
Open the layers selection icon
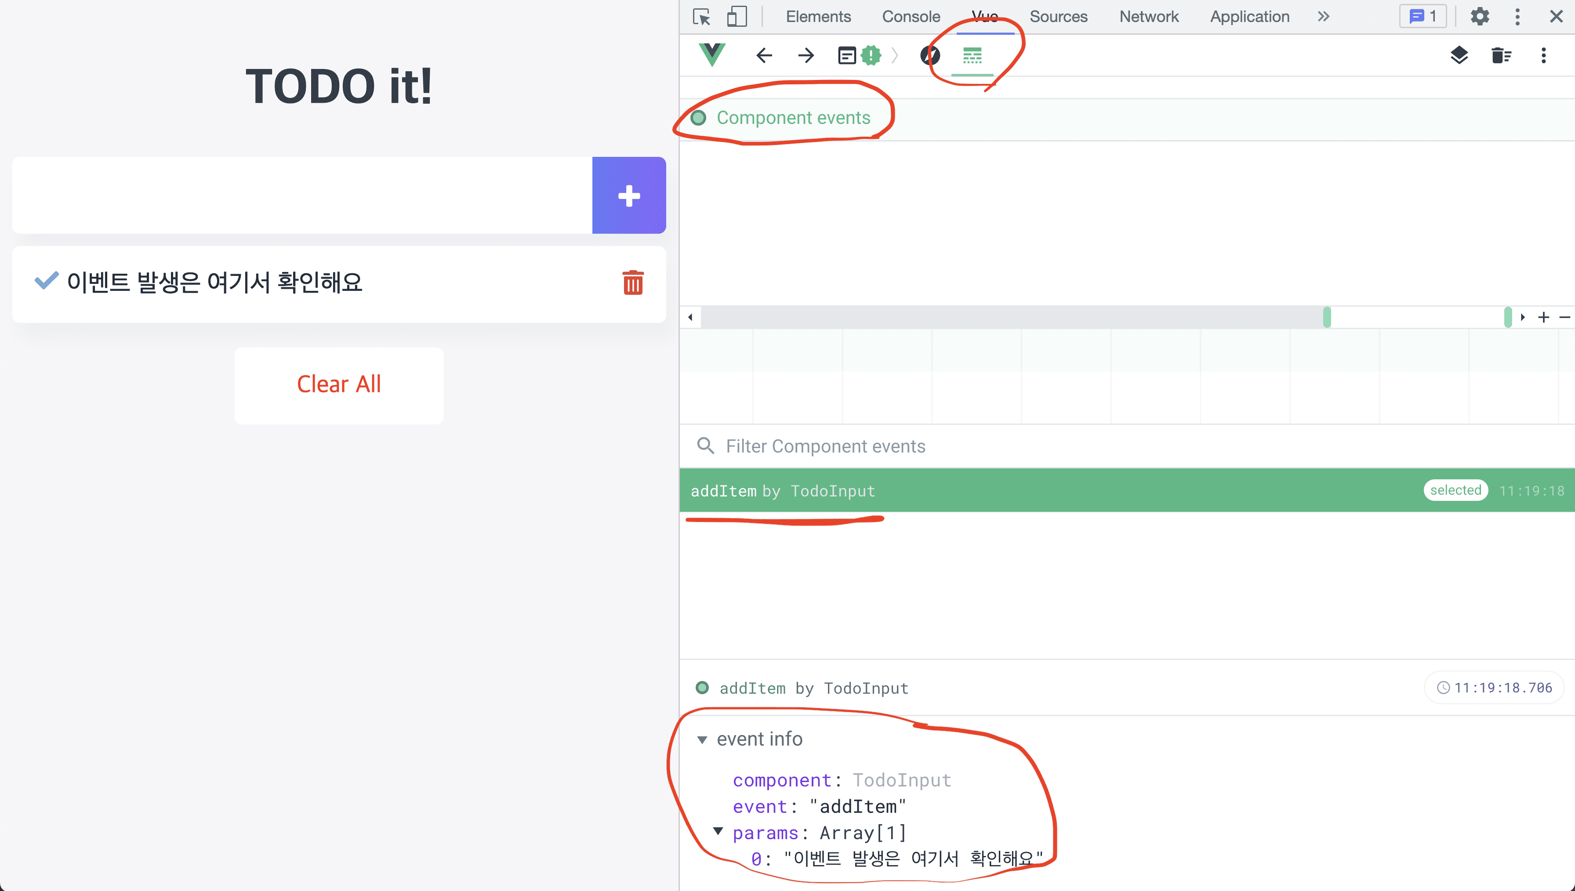pyautogui.click(x=1459, y=56)
